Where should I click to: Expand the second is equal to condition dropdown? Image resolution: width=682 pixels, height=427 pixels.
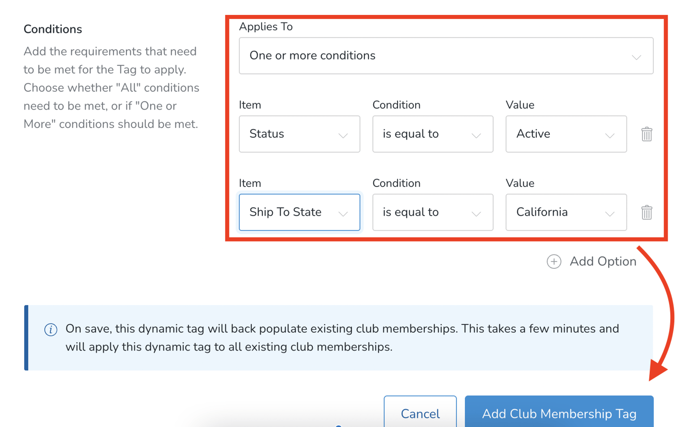point(432,212)
